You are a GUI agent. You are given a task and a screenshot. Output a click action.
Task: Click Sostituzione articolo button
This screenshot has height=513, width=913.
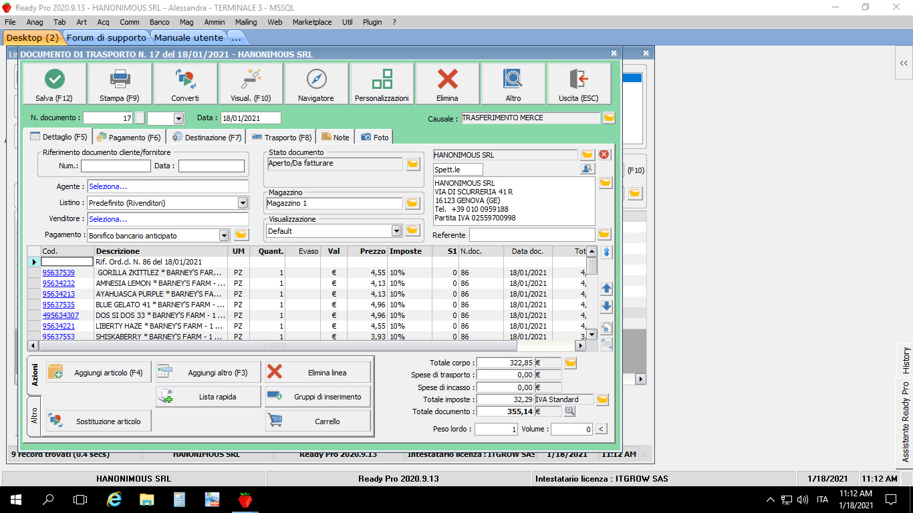[98, 421]
